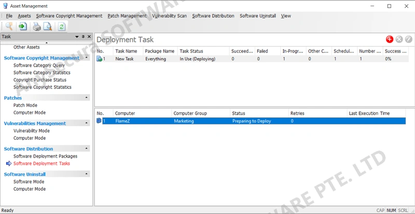Select Other Assets in the Task tree

point(26,47)
